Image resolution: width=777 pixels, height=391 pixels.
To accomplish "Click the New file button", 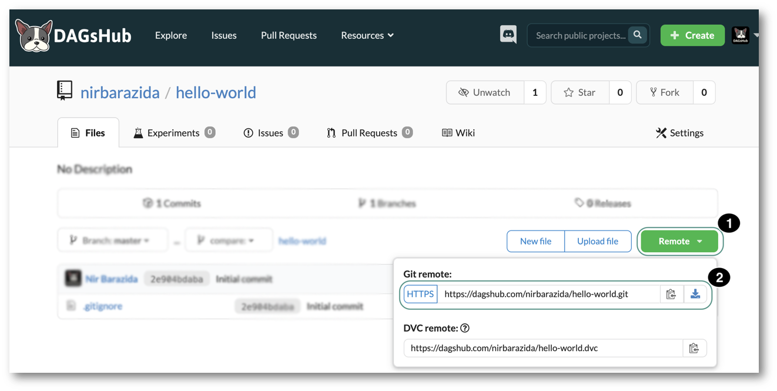I will 535,241.
